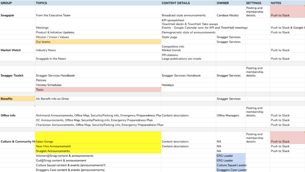Click ERG Leader cell in Out@Snag row
The height and width of the screenshot is (172, 305).
click(x=231, y=161)
